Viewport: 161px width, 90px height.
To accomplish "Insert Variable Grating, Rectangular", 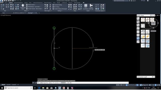I will [60, 9].
